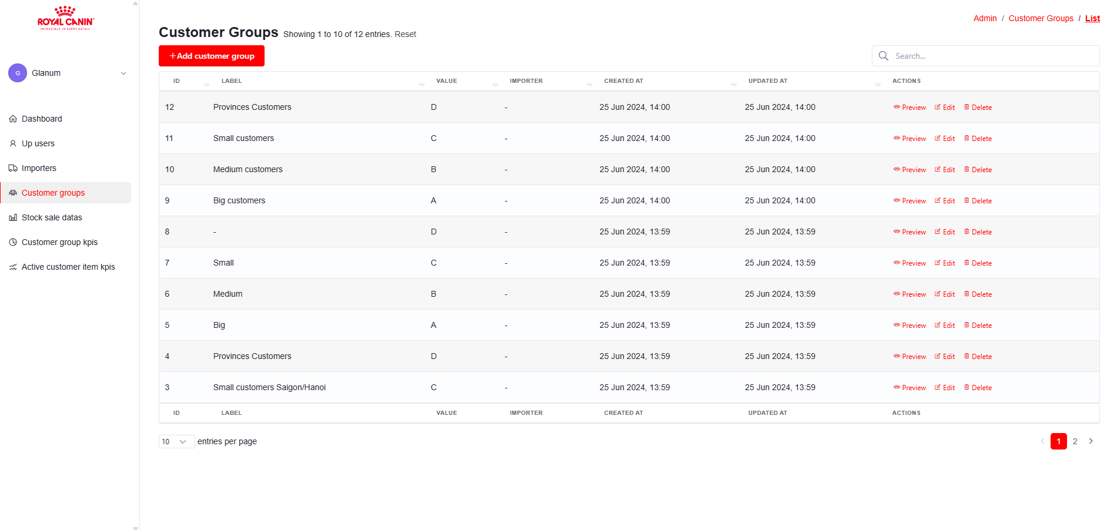Go to page 2 of results

point(1075,441)
